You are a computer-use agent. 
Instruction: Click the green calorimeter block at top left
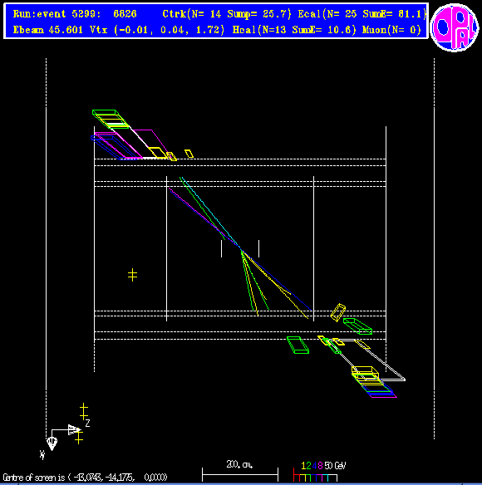111,119
